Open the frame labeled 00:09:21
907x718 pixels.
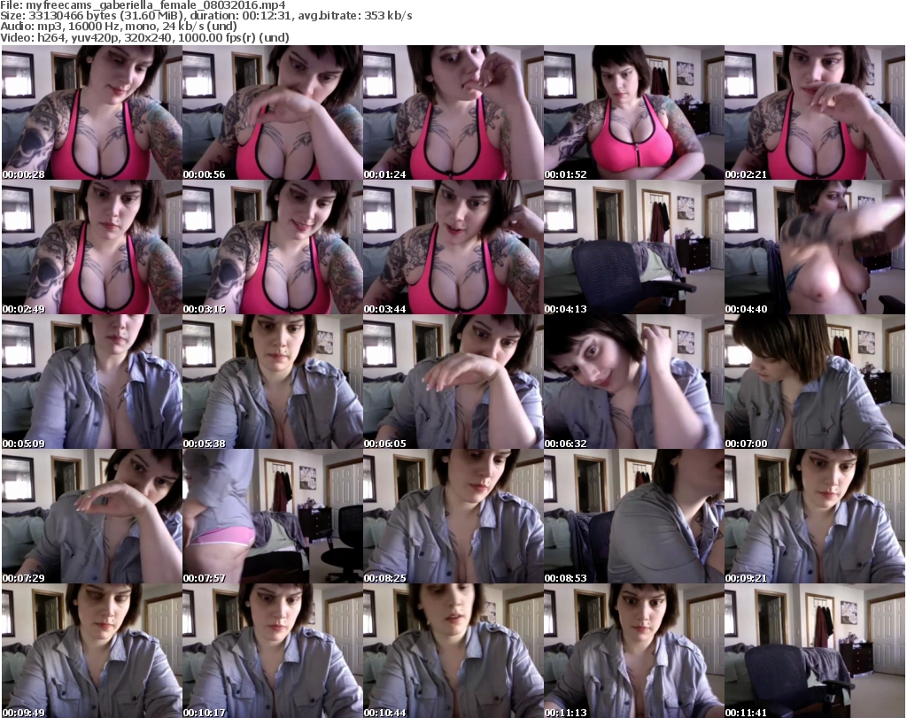coord(814,516)
